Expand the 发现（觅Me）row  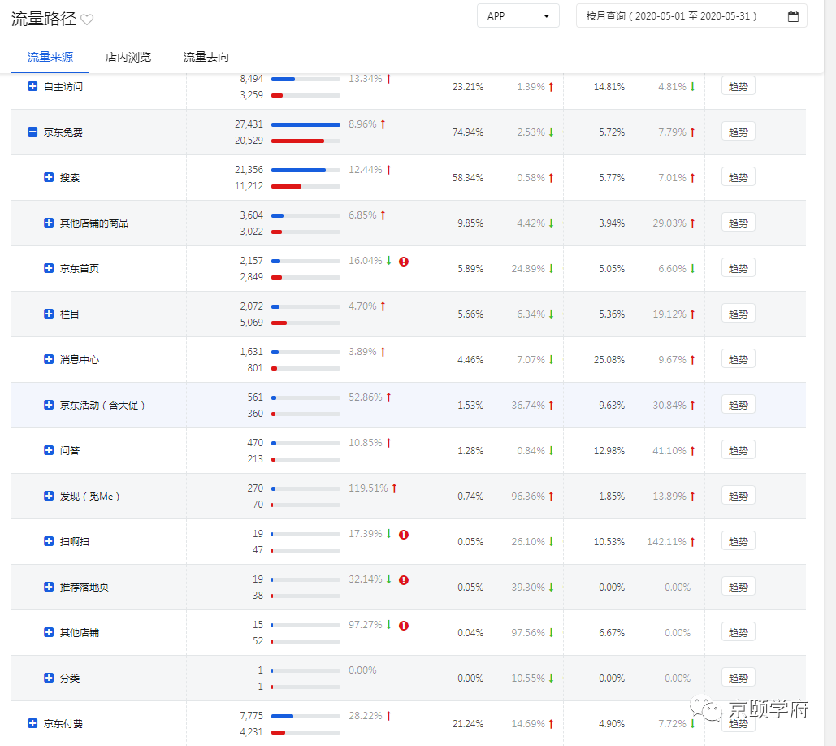(x=49, y=496)
